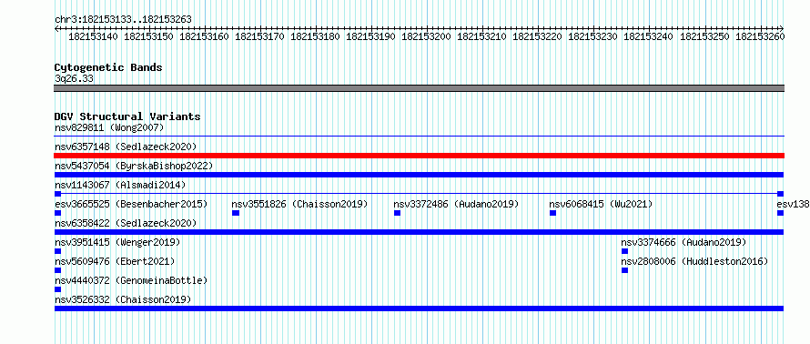Image resolution: width=810 pixels, height=344 pixels.
Task: Select the 3q26.33 band label
Action: (x=74, y=79)
